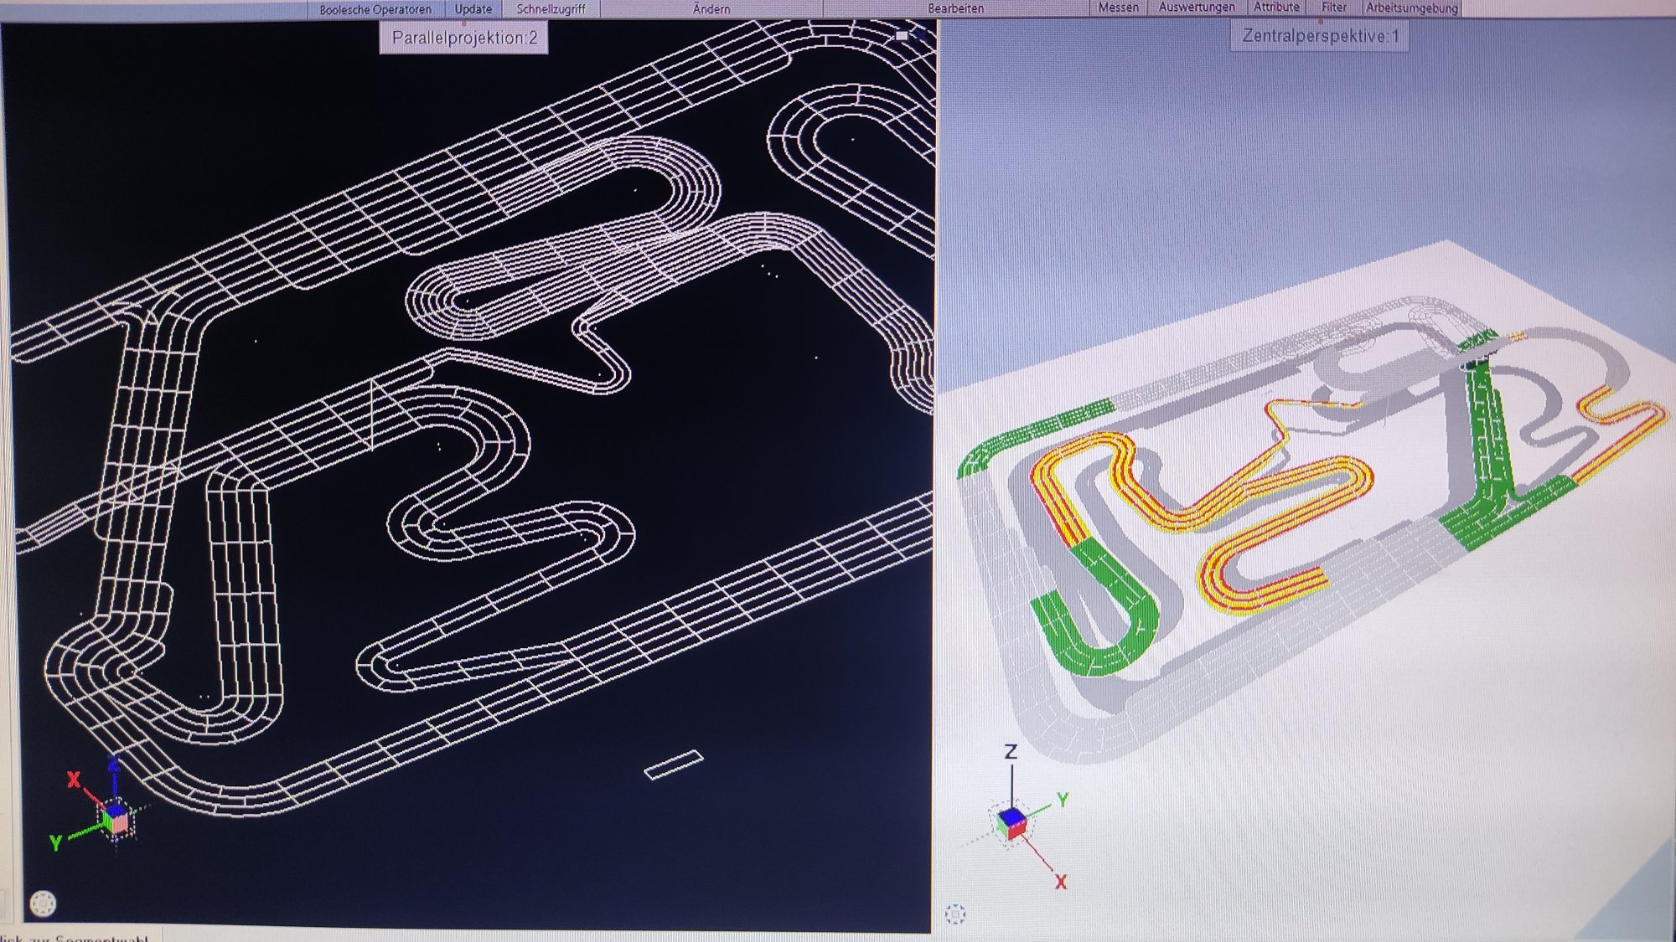Click the view cube in the Parallelprojektion viewport

(116, 818)
